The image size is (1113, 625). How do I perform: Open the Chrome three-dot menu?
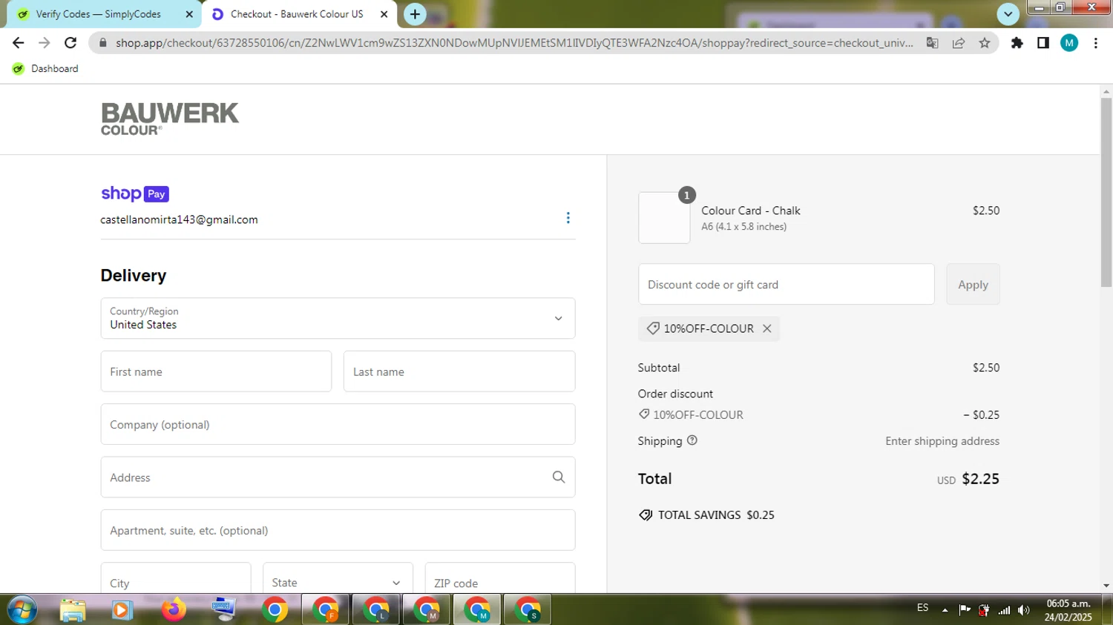[1096, 43]
